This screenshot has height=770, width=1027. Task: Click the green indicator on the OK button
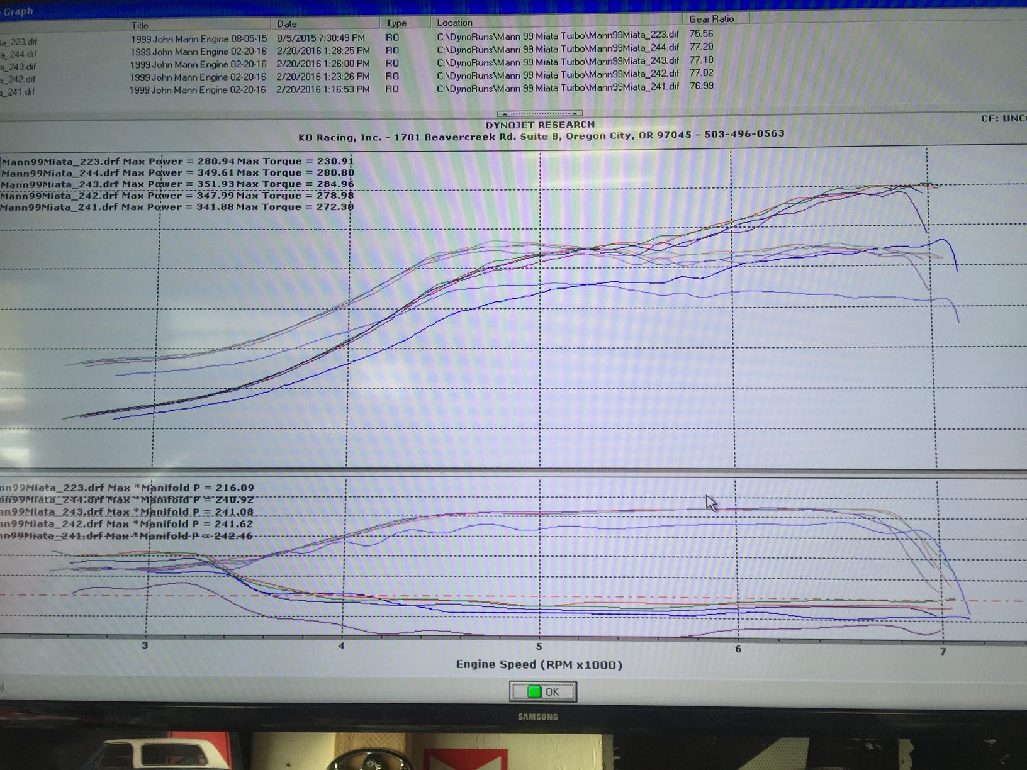pos(534,692)
